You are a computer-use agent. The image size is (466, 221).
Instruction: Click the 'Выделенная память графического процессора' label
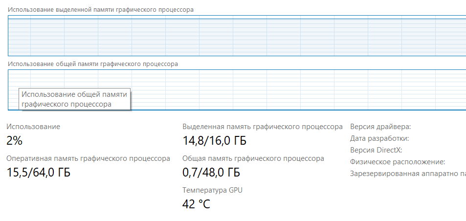point(263,127)
